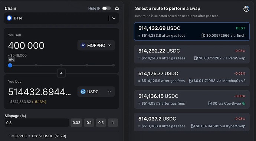
Task: Click the green CowSwap gasless icon
Action: (244, 103)
